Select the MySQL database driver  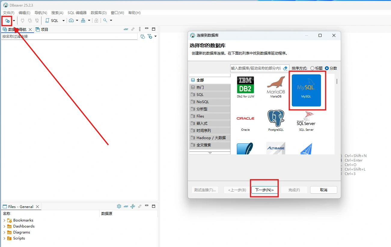[306, 90]
